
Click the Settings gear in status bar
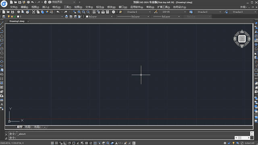point(225,143)
